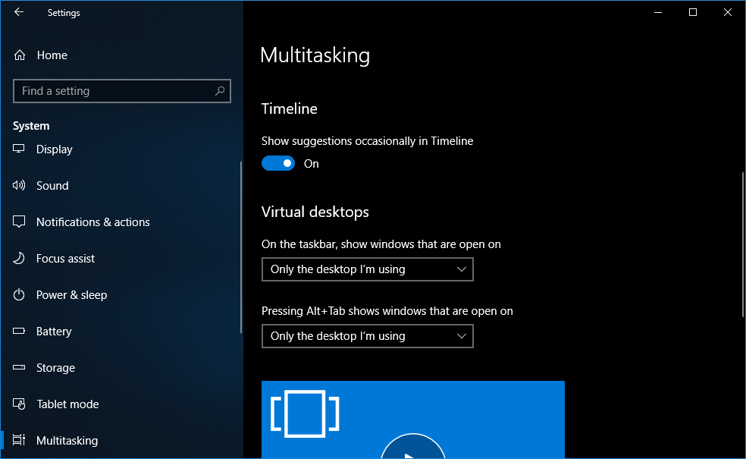Click the search magnifier icon

(220, 91)
